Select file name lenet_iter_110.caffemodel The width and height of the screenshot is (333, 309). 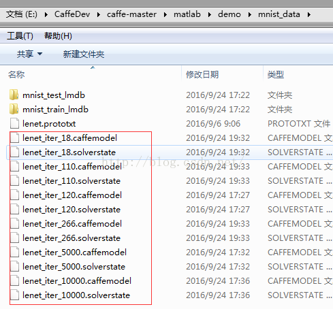point(72,167)
